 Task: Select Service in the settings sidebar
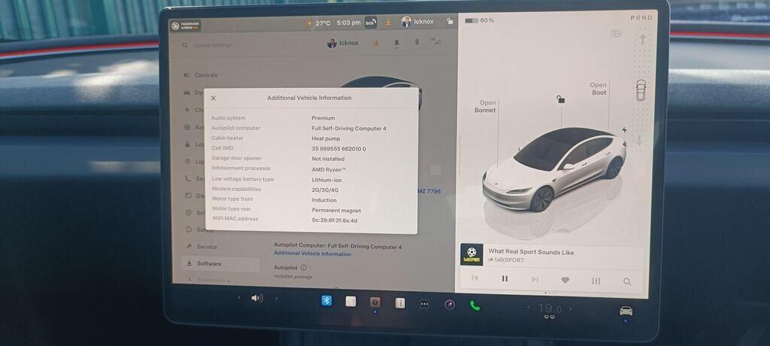pyautogui.click(x=206, y=247)
